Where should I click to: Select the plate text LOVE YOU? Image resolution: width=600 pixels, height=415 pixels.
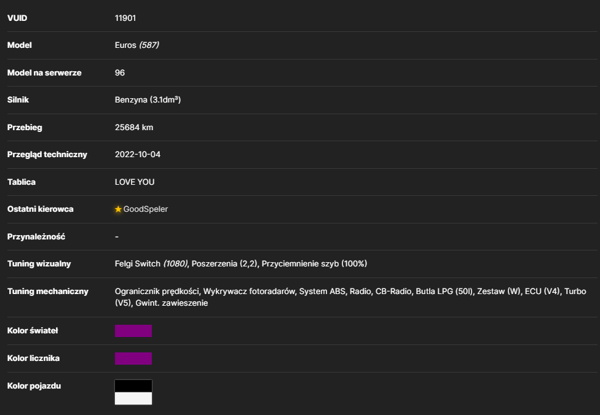[135, 182]
